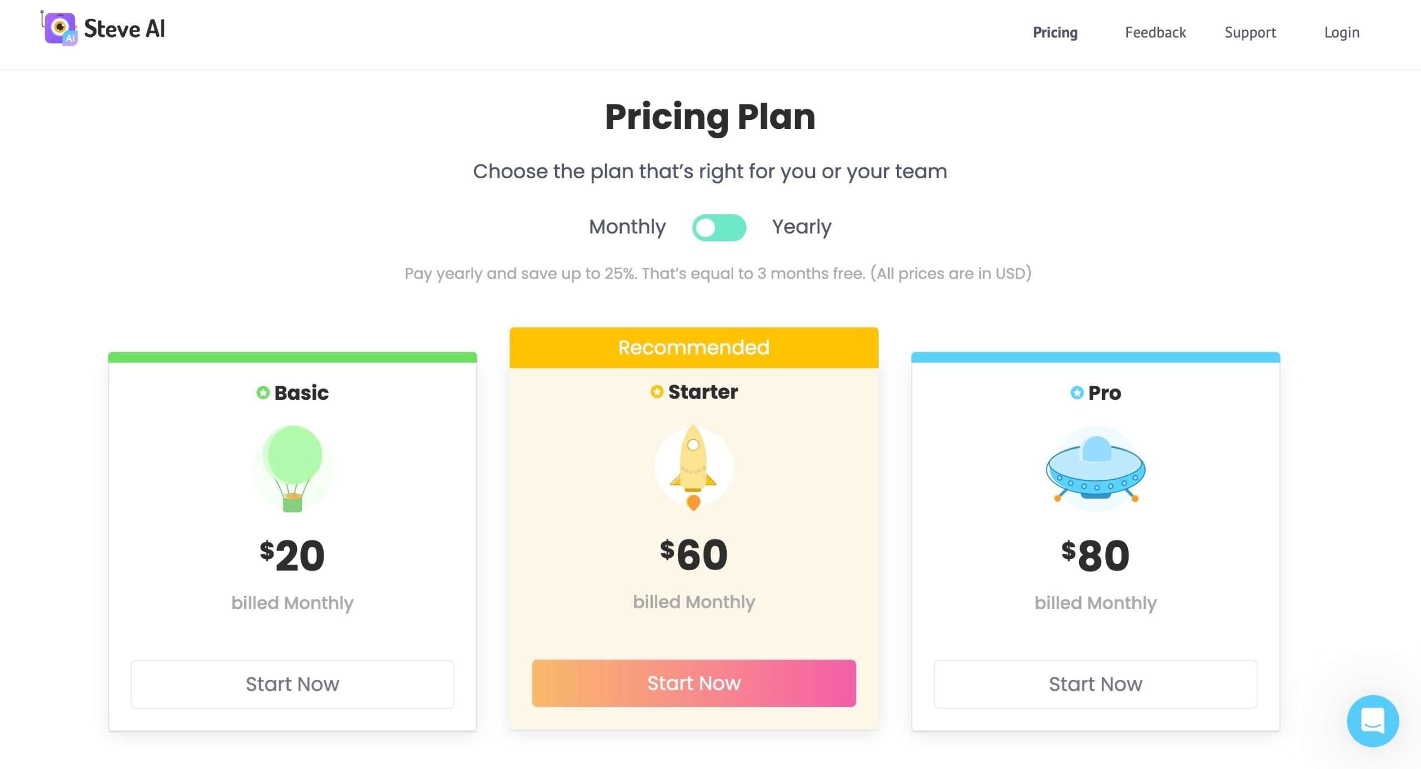Select the Yearly billing label

click(802, 227)
